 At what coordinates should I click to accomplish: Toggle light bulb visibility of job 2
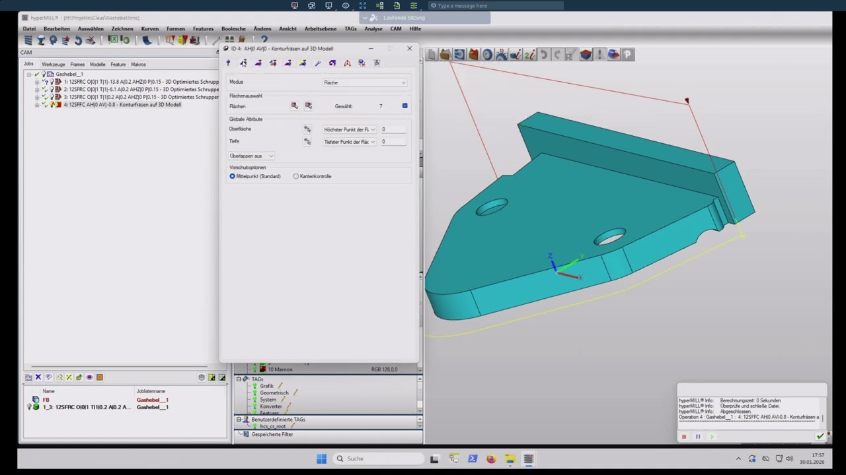pyautogui.click(x=52, y=89)
